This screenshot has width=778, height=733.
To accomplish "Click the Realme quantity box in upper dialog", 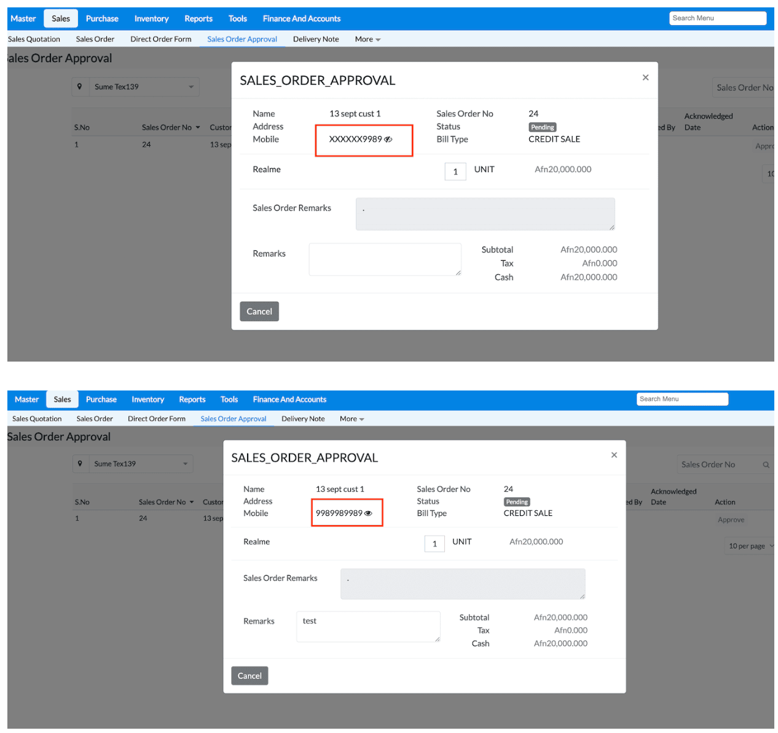I will (x=455, y=172).
